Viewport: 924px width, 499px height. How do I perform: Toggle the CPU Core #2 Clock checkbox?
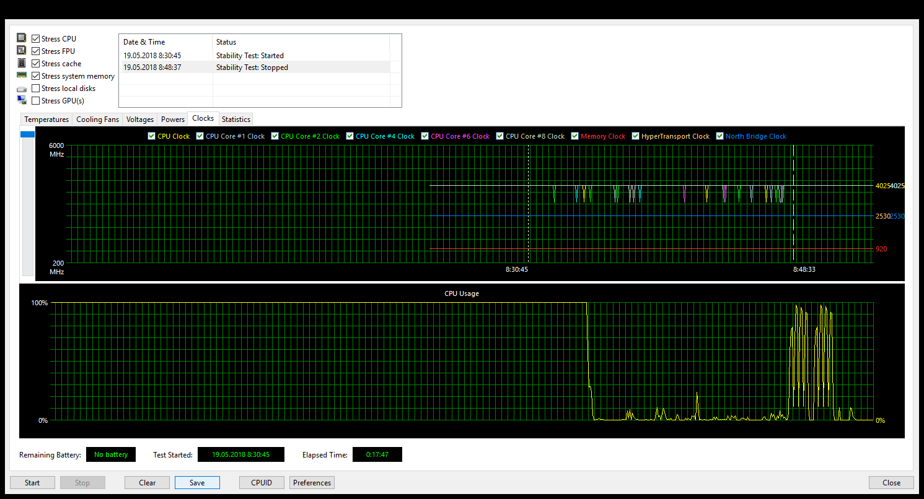click(275, 136)
